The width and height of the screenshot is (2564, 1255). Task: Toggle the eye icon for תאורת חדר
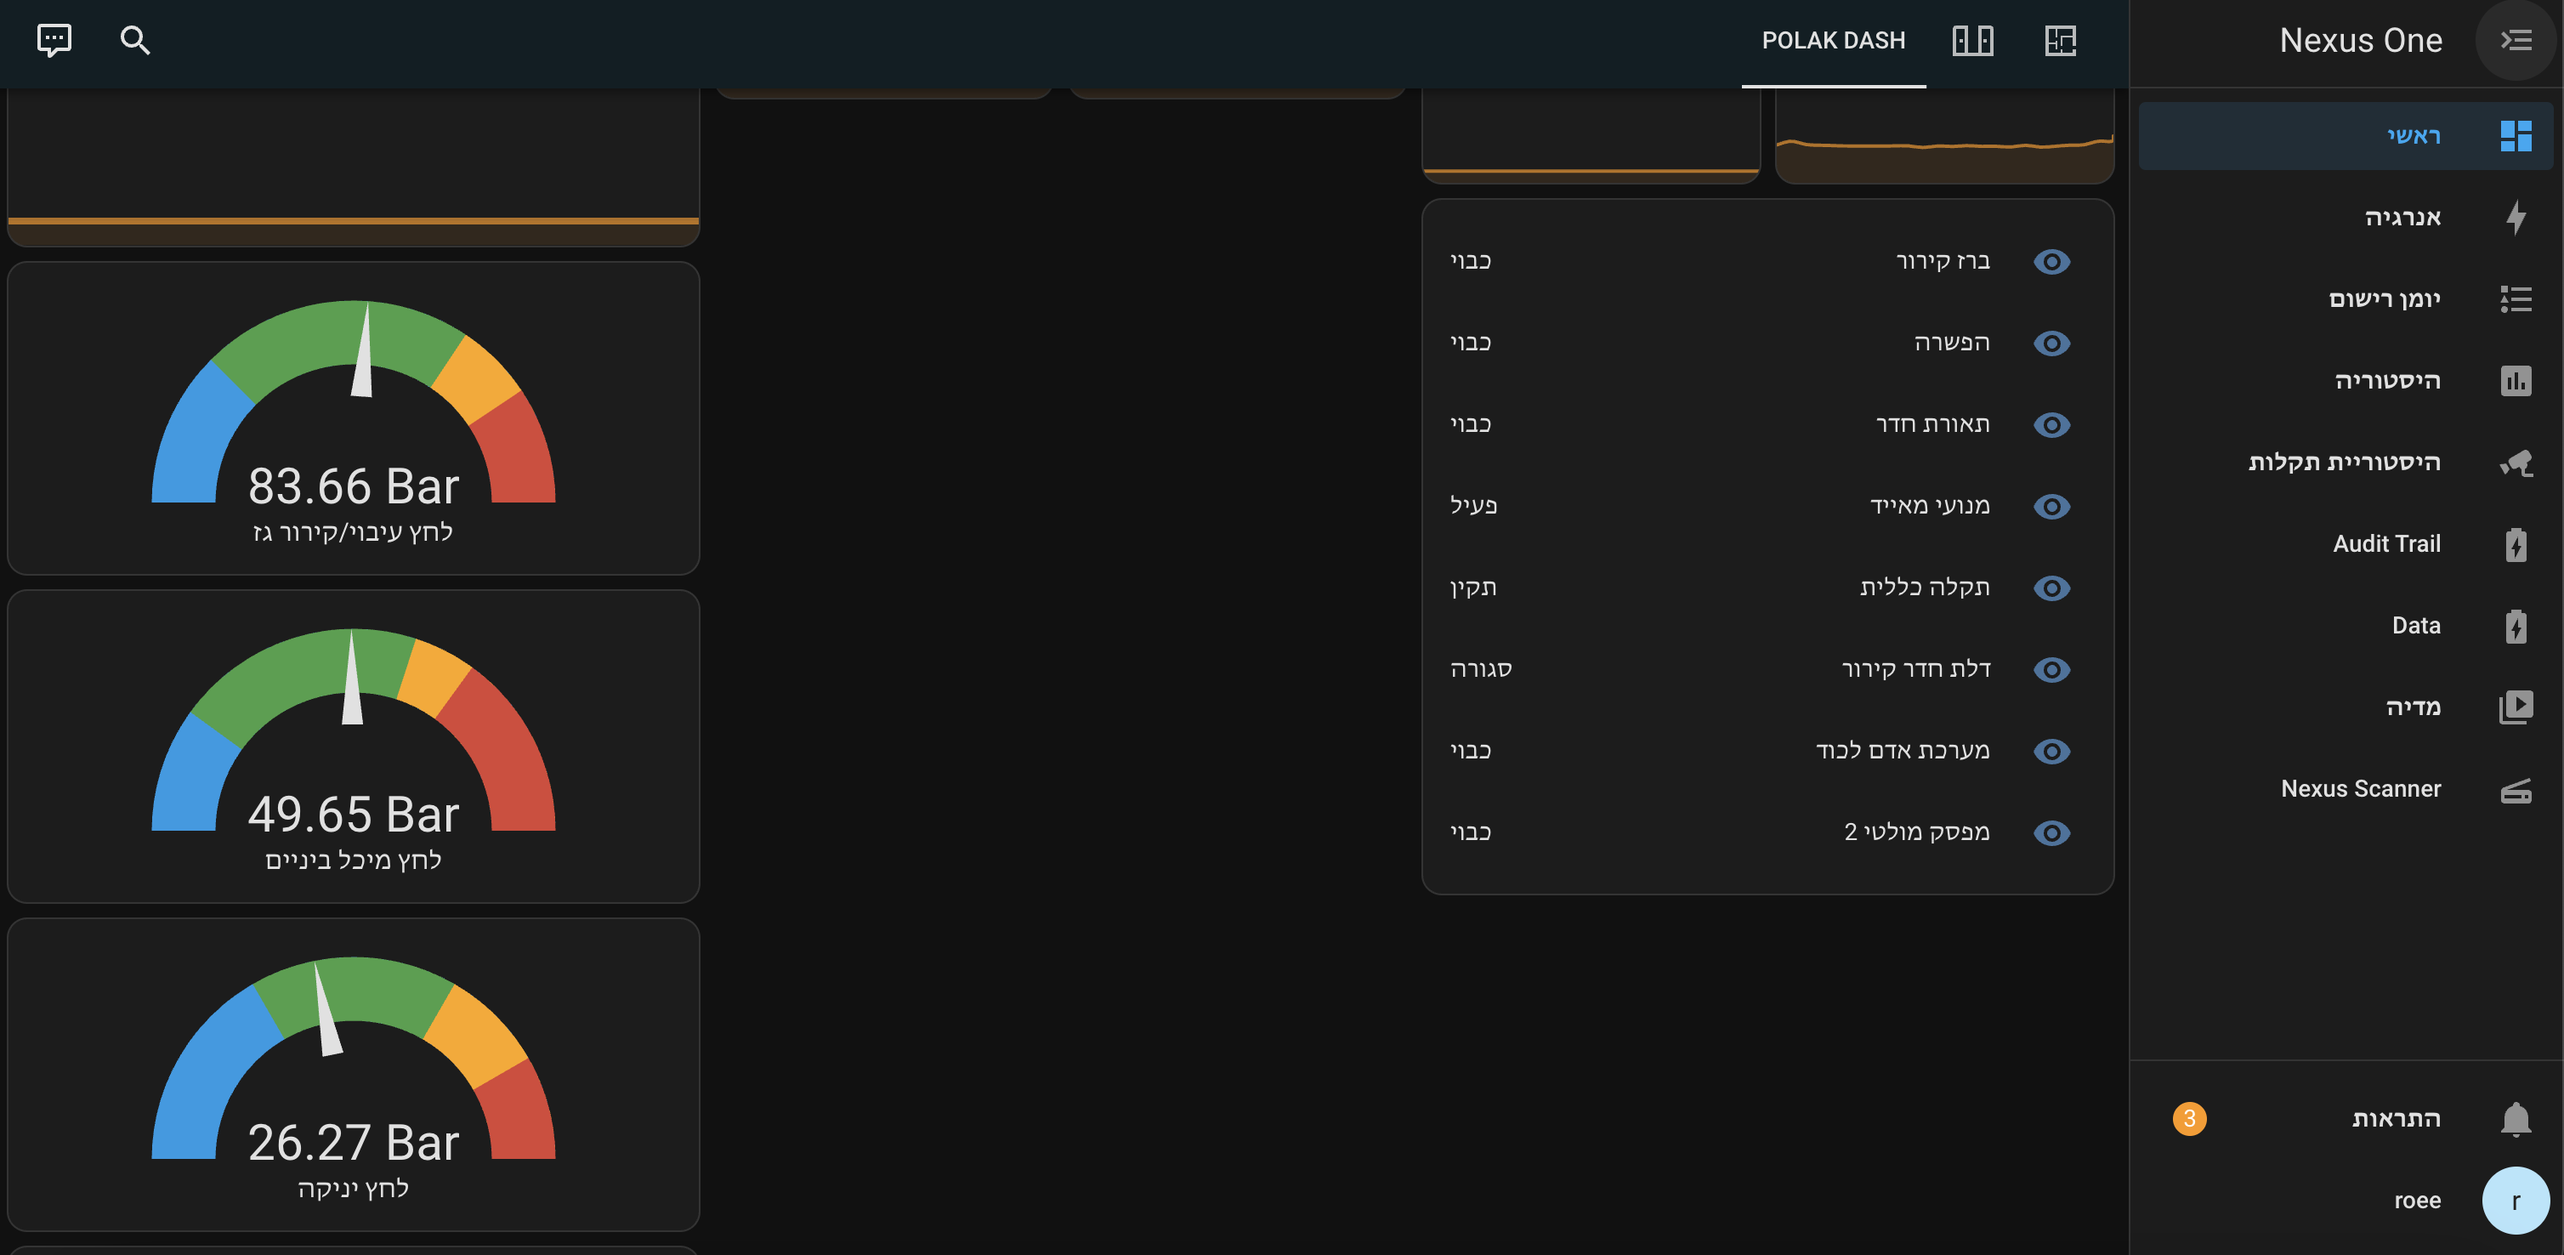click(x=2053, y=425)
